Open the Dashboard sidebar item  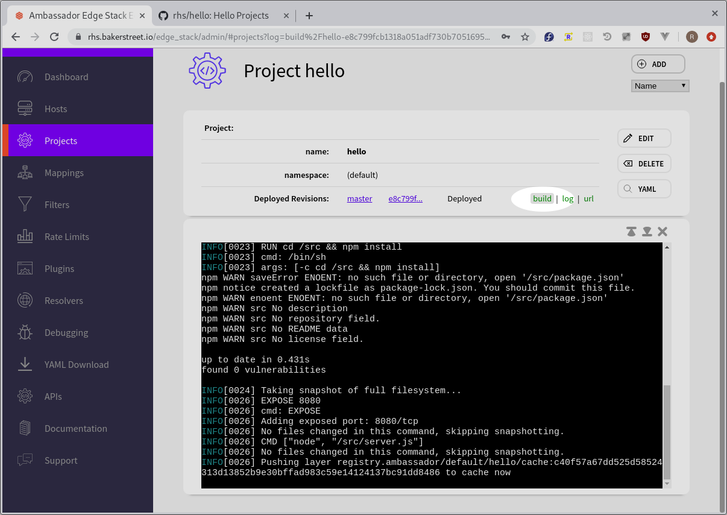click(x=78, y=77)
